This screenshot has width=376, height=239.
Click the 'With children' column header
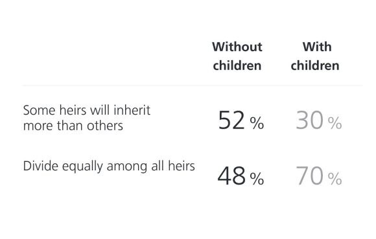tap(315, 56)
